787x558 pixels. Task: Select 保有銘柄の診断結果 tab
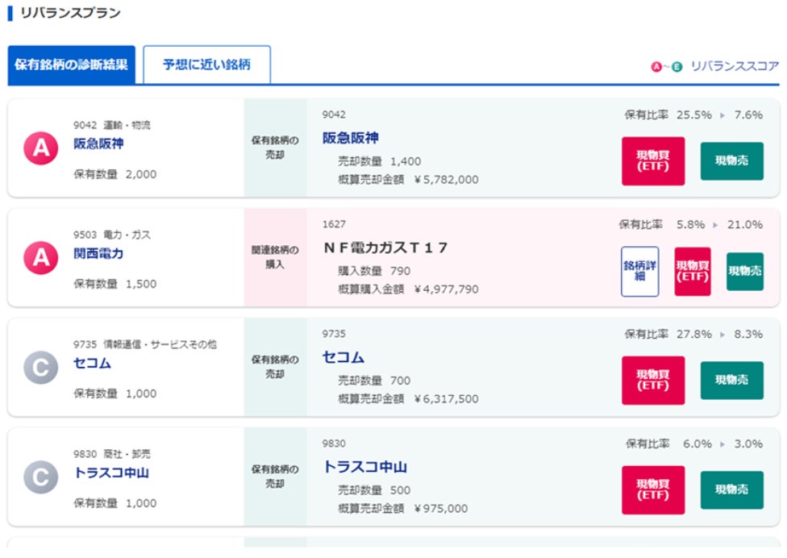click(71, 65)
